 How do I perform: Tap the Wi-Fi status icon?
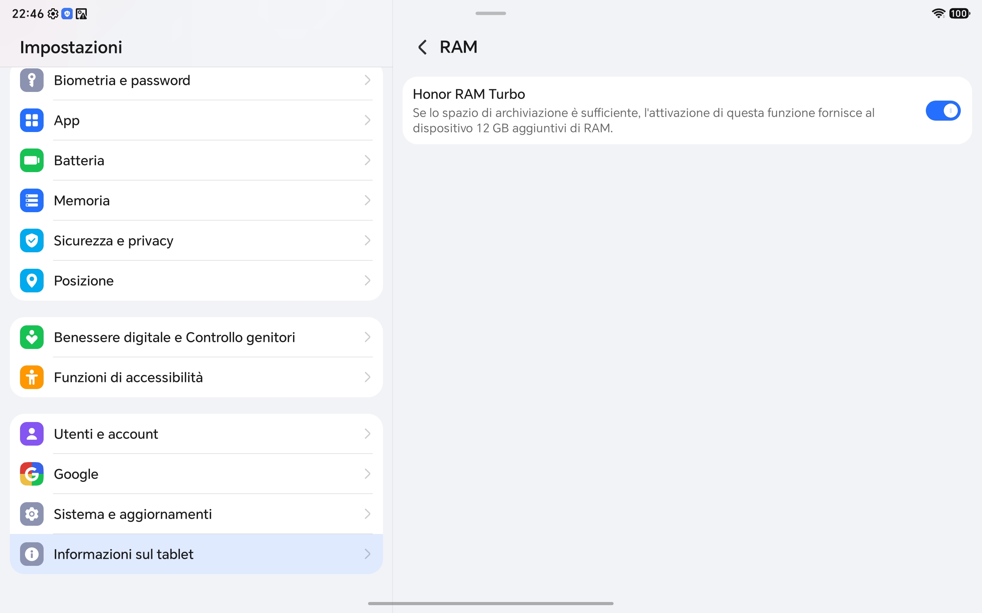(938, 13)
